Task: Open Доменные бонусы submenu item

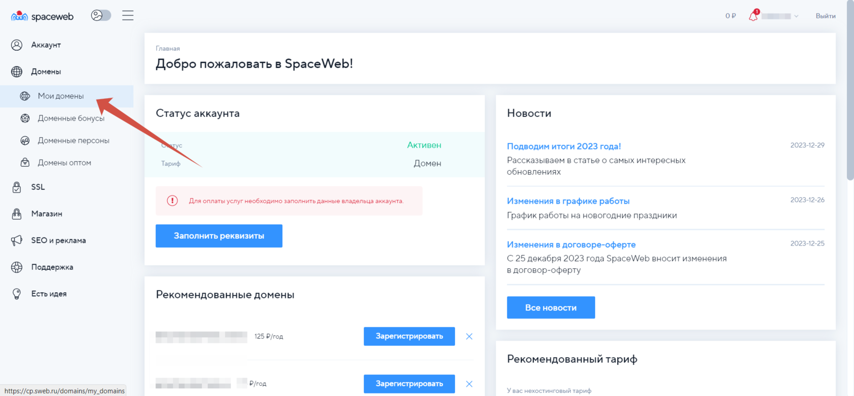Action: [x=71, y=118]
